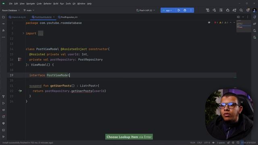Open the Profiler clock icon in left sidebar
The image size is (258, 145).
(4, 116)
